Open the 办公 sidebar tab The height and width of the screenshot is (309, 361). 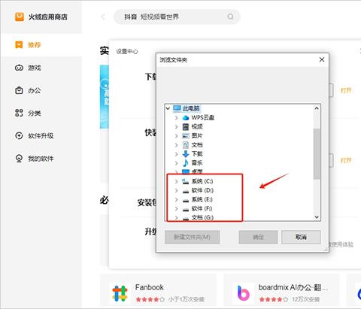[x=41, y=90]
